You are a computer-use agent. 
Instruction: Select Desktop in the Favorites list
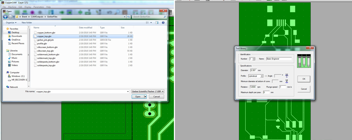coord(15,33)
